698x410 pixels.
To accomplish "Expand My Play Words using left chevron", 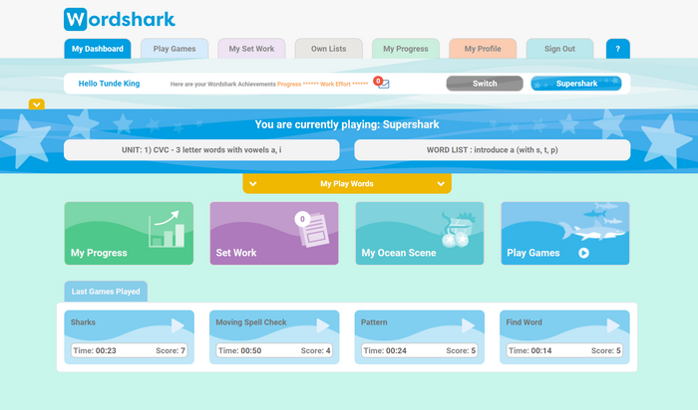I will pos(253,184).
